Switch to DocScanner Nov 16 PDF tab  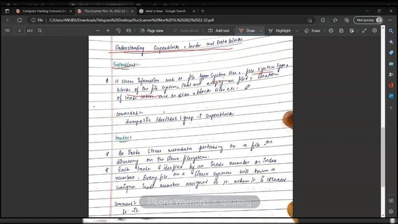click(106, 11)
